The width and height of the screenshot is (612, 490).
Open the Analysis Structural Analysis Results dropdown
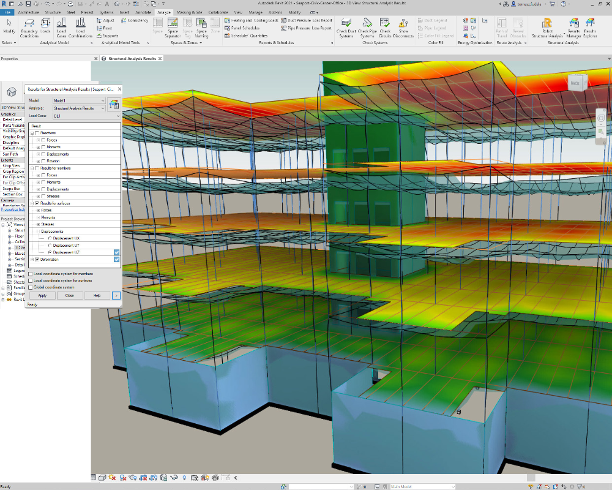(79, 108)
